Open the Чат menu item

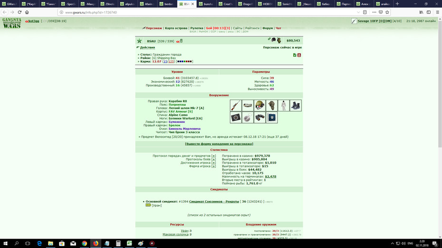(x=278, y=28)
